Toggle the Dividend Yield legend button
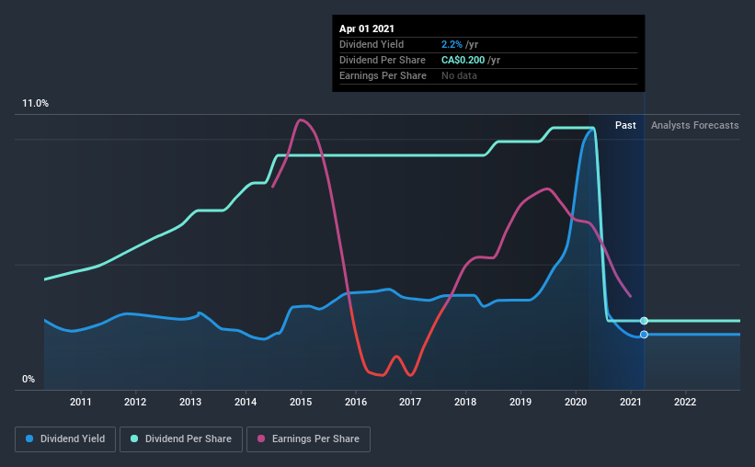Viewport: 755px width, 467px height. tap(65, 439)
